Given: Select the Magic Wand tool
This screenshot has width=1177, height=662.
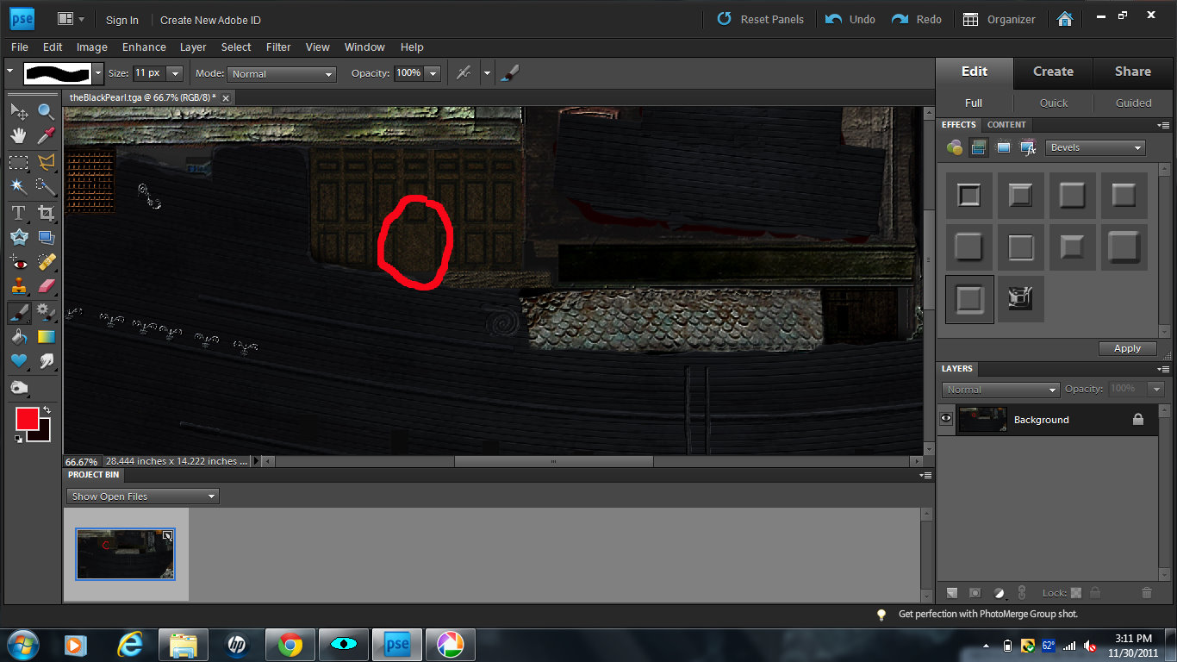Looking at the screenshot, I should tap(19, 186).
